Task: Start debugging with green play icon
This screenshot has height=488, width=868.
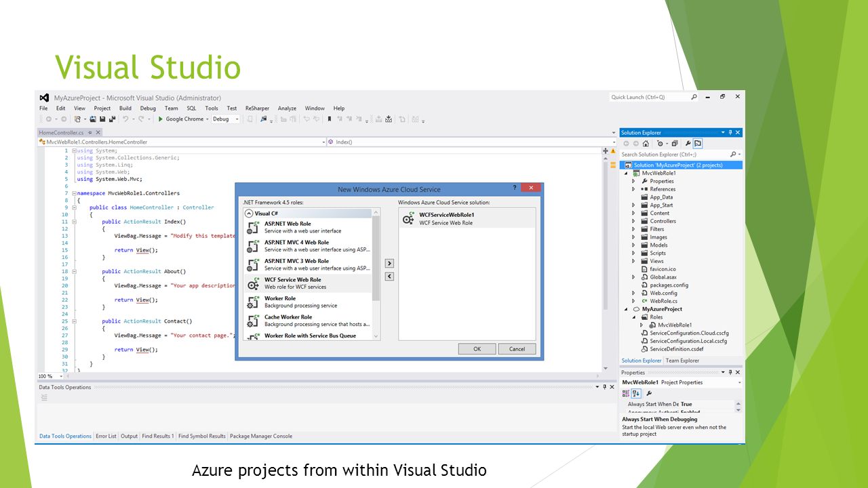Action: click(160, 119)
